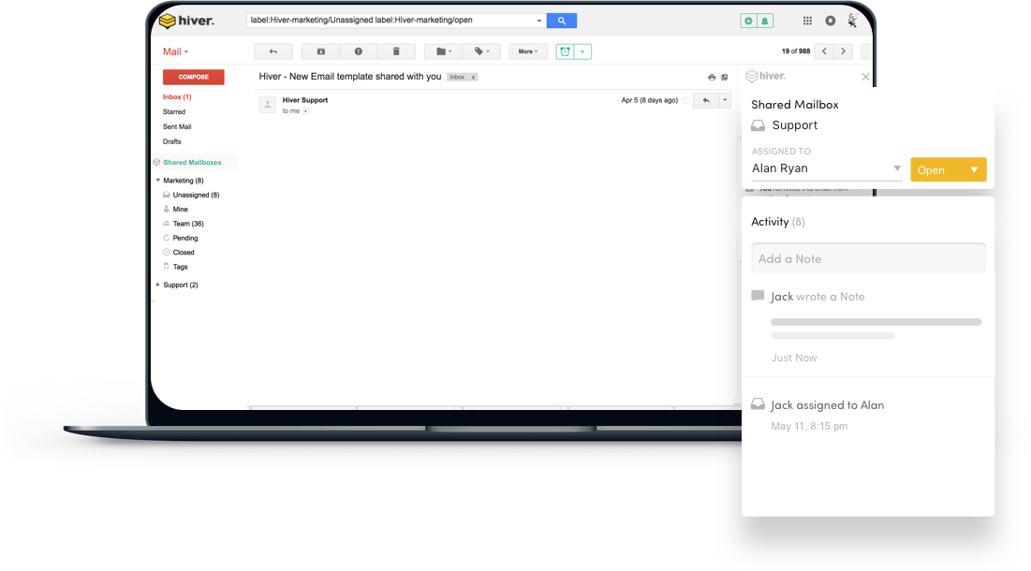Open the Drafts folder
The width and height of the screenshot is (1031, 571).
pos(171,142)
